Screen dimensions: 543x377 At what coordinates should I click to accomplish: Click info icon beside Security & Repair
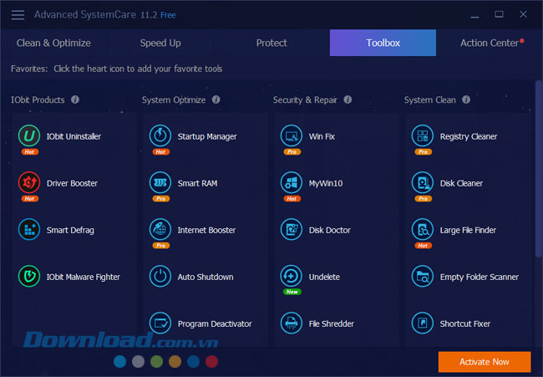point(348,99)
